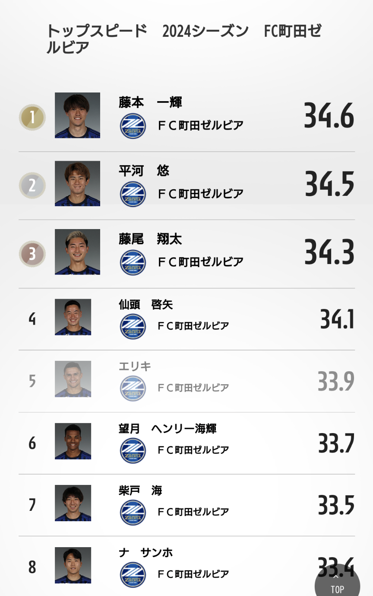Click the Zelvia club crest beside 藤本 一輝

pos(133,126)
